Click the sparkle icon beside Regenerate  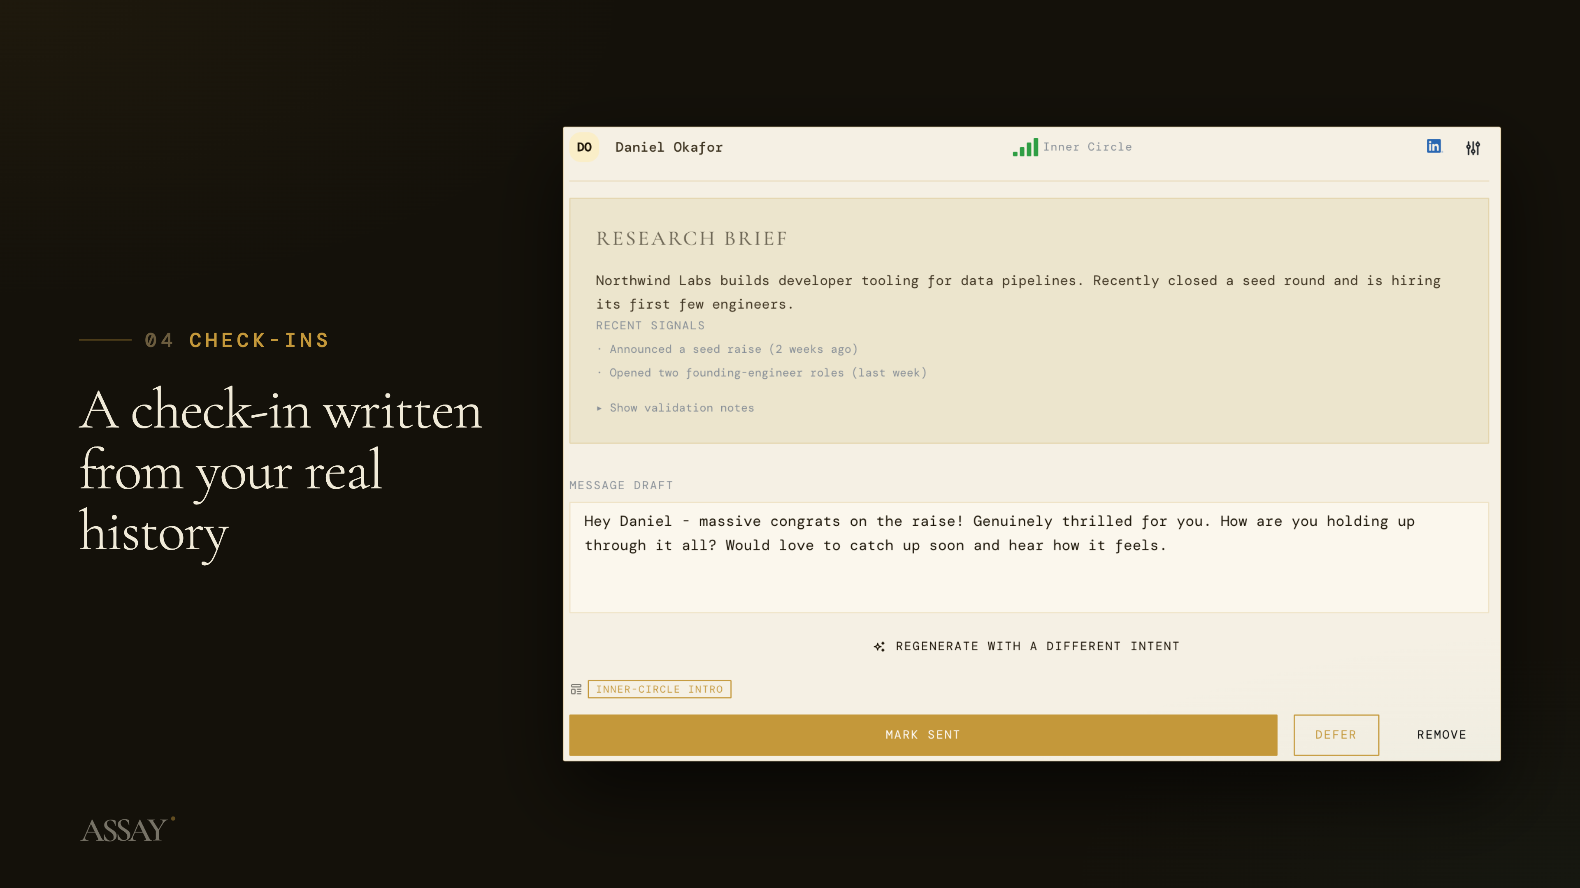pos(880,647)
